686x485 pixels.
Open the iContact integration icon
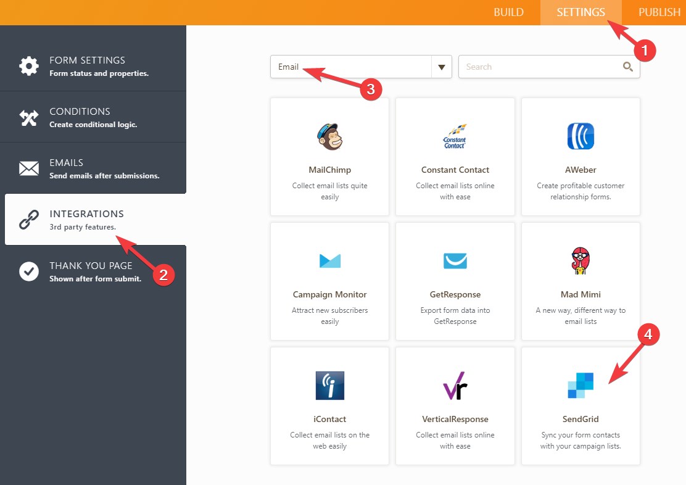point(329,386)
